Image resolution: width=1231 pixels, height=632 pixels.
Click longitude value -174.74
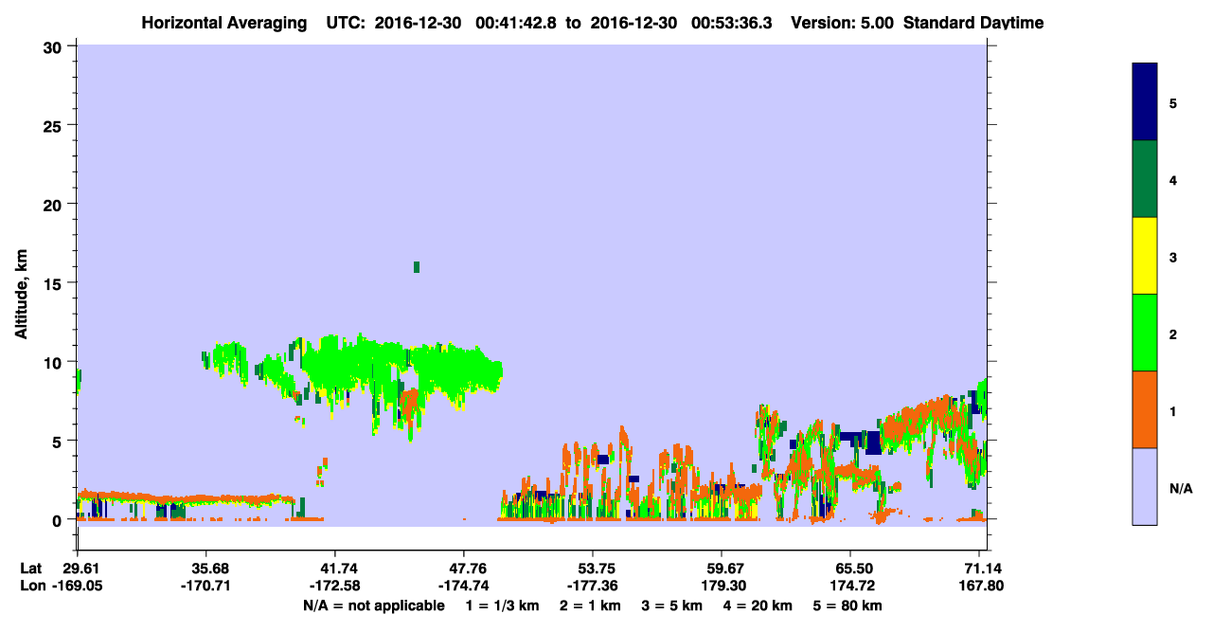464,586
